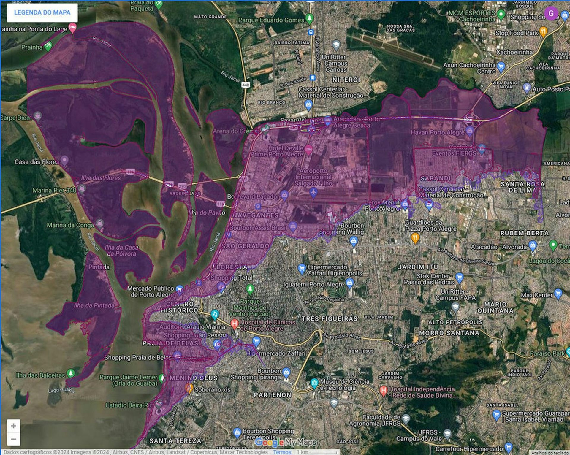Click the Hospital Independência H marker

point(383,390)
